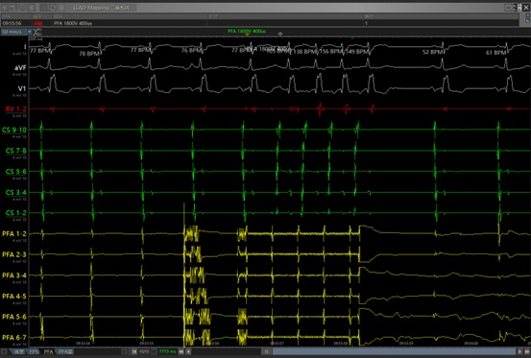Select the RV 1-2 channel label
Image resolution: width=531 pixels, height=358 pixels.
pyautogui.click(x=15, y=109)
